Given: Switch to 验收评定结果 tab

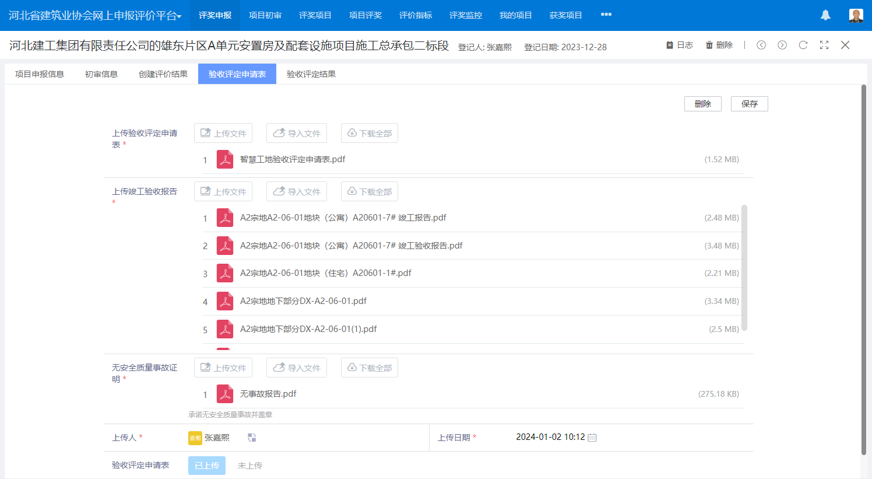Looking at the screenshot, I should tap(311, 74).
